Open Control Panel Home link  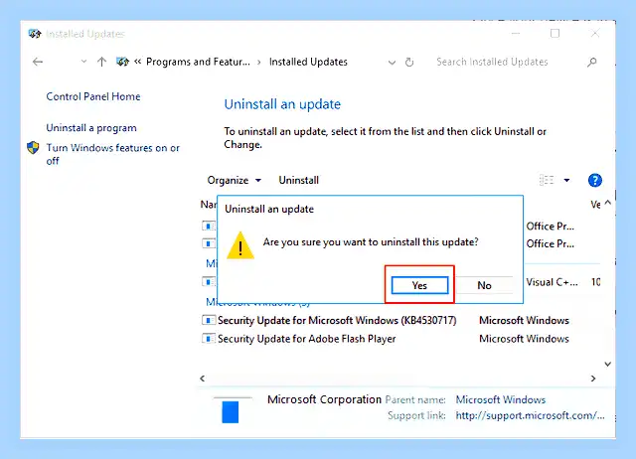click(93, 96)
